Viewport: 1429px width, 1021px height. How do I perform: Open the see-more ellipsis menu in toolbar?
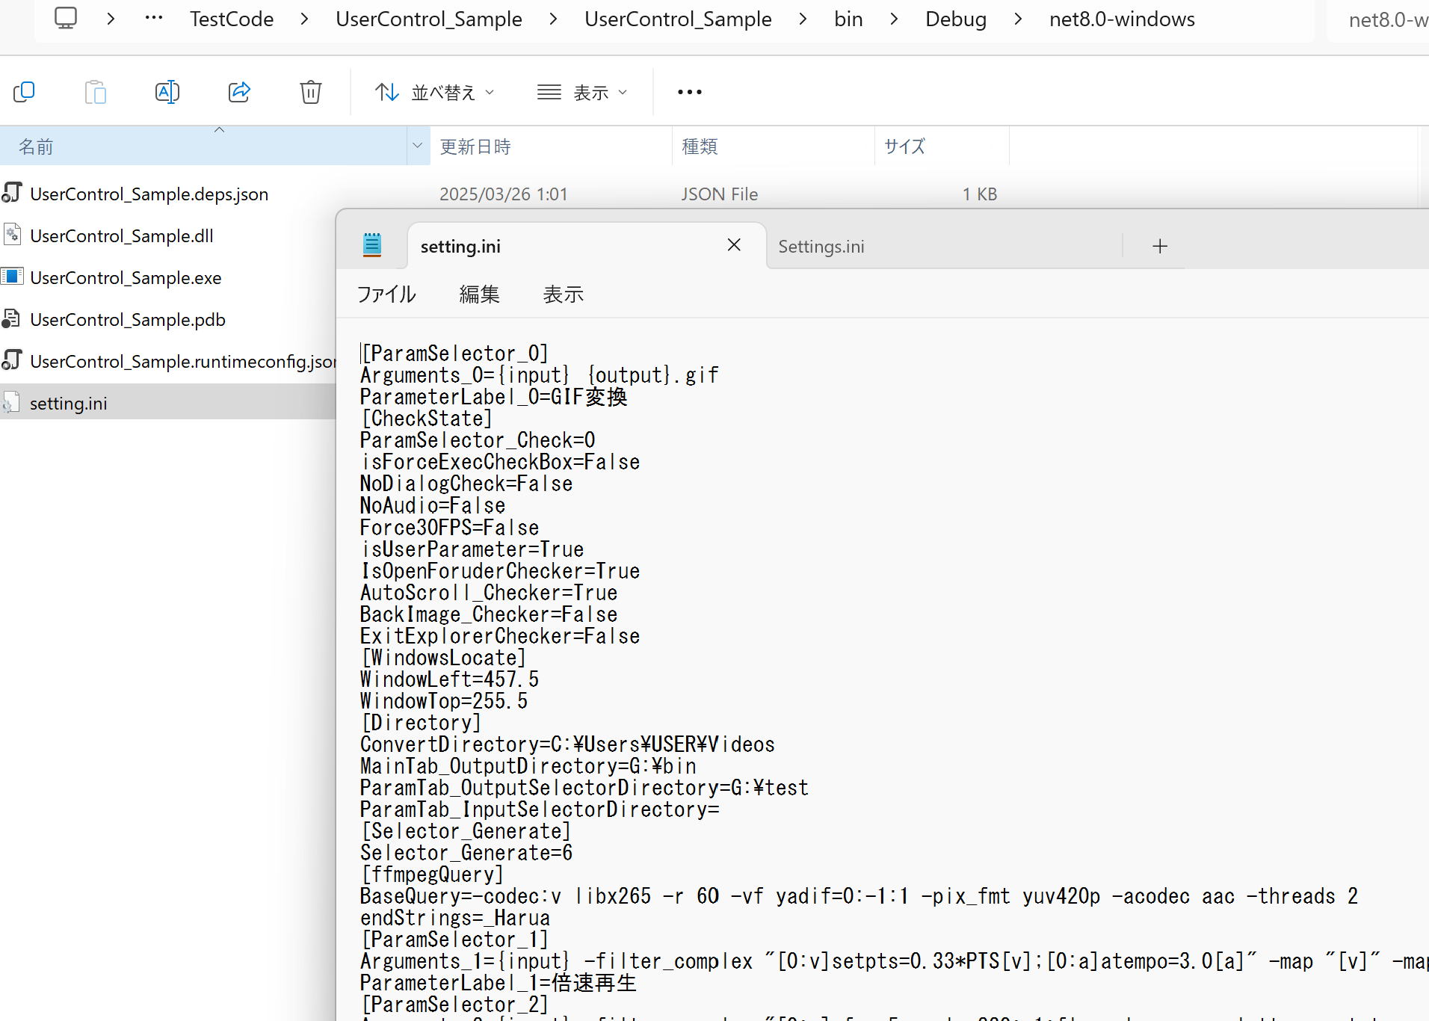pos(690,92)
